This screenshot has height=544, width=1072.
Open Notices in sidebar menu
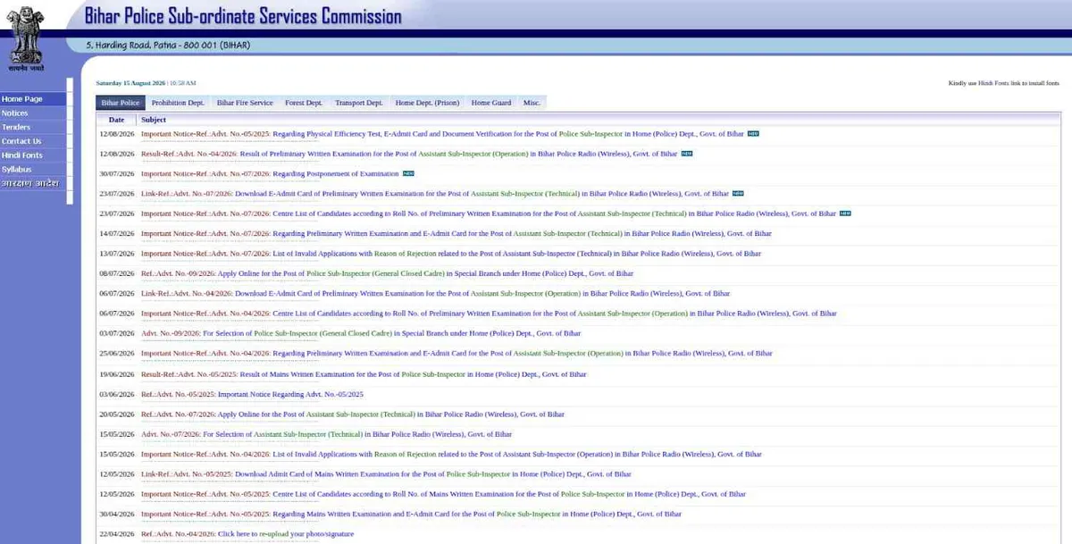point(34,113)
